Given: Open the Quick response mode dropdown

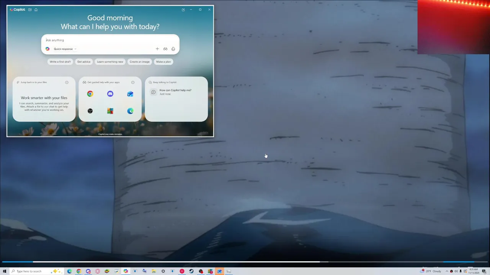Looking at the screenshot, I should pyautogui.click(x=65, y=49).
